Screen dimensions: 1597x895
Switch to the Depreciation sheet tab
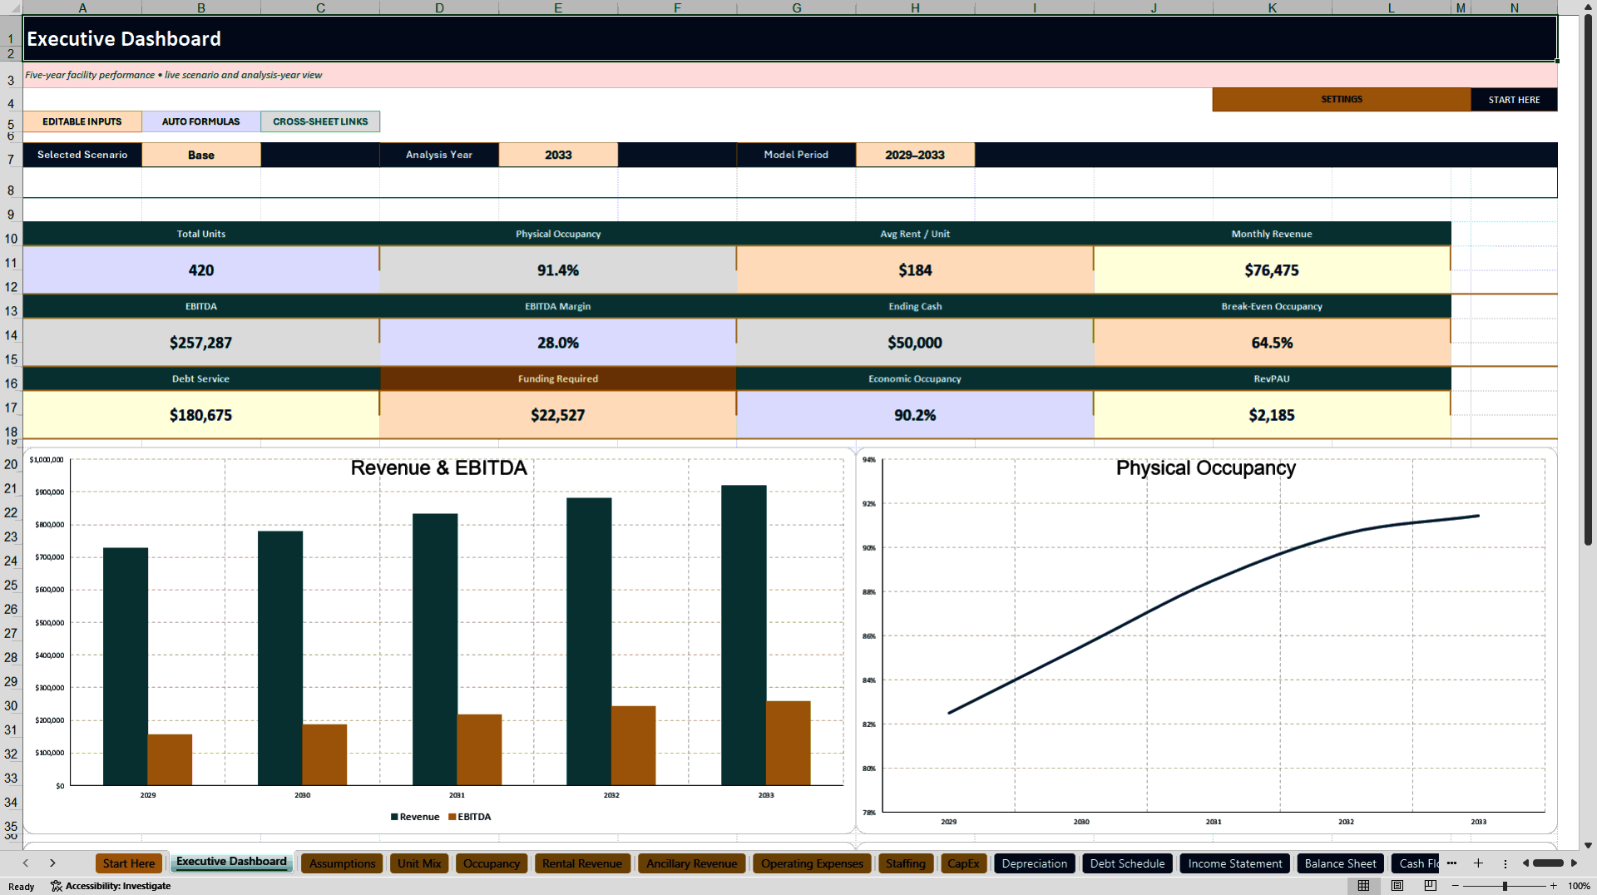[x=1034, y=863]
